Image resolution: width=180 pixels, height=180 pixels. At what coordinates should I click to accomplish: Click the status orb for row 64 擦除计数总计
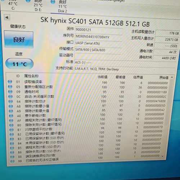pos(11,102)
